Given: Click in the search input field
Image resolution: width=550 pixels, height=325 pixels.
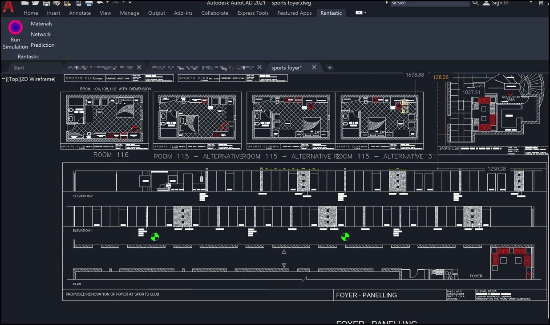Looking at the screenshot, I should pyautogui.click(x=429, y=3).
